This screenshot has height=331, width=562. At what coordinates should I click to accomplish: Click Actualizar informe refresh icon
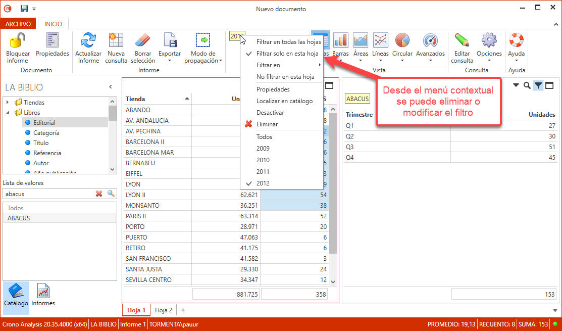(88, 40)
